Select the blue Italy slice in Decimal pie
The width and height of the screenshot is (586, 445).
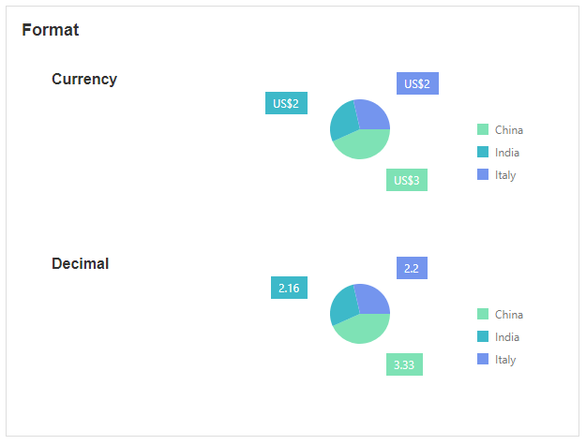(x=373, y=299)
